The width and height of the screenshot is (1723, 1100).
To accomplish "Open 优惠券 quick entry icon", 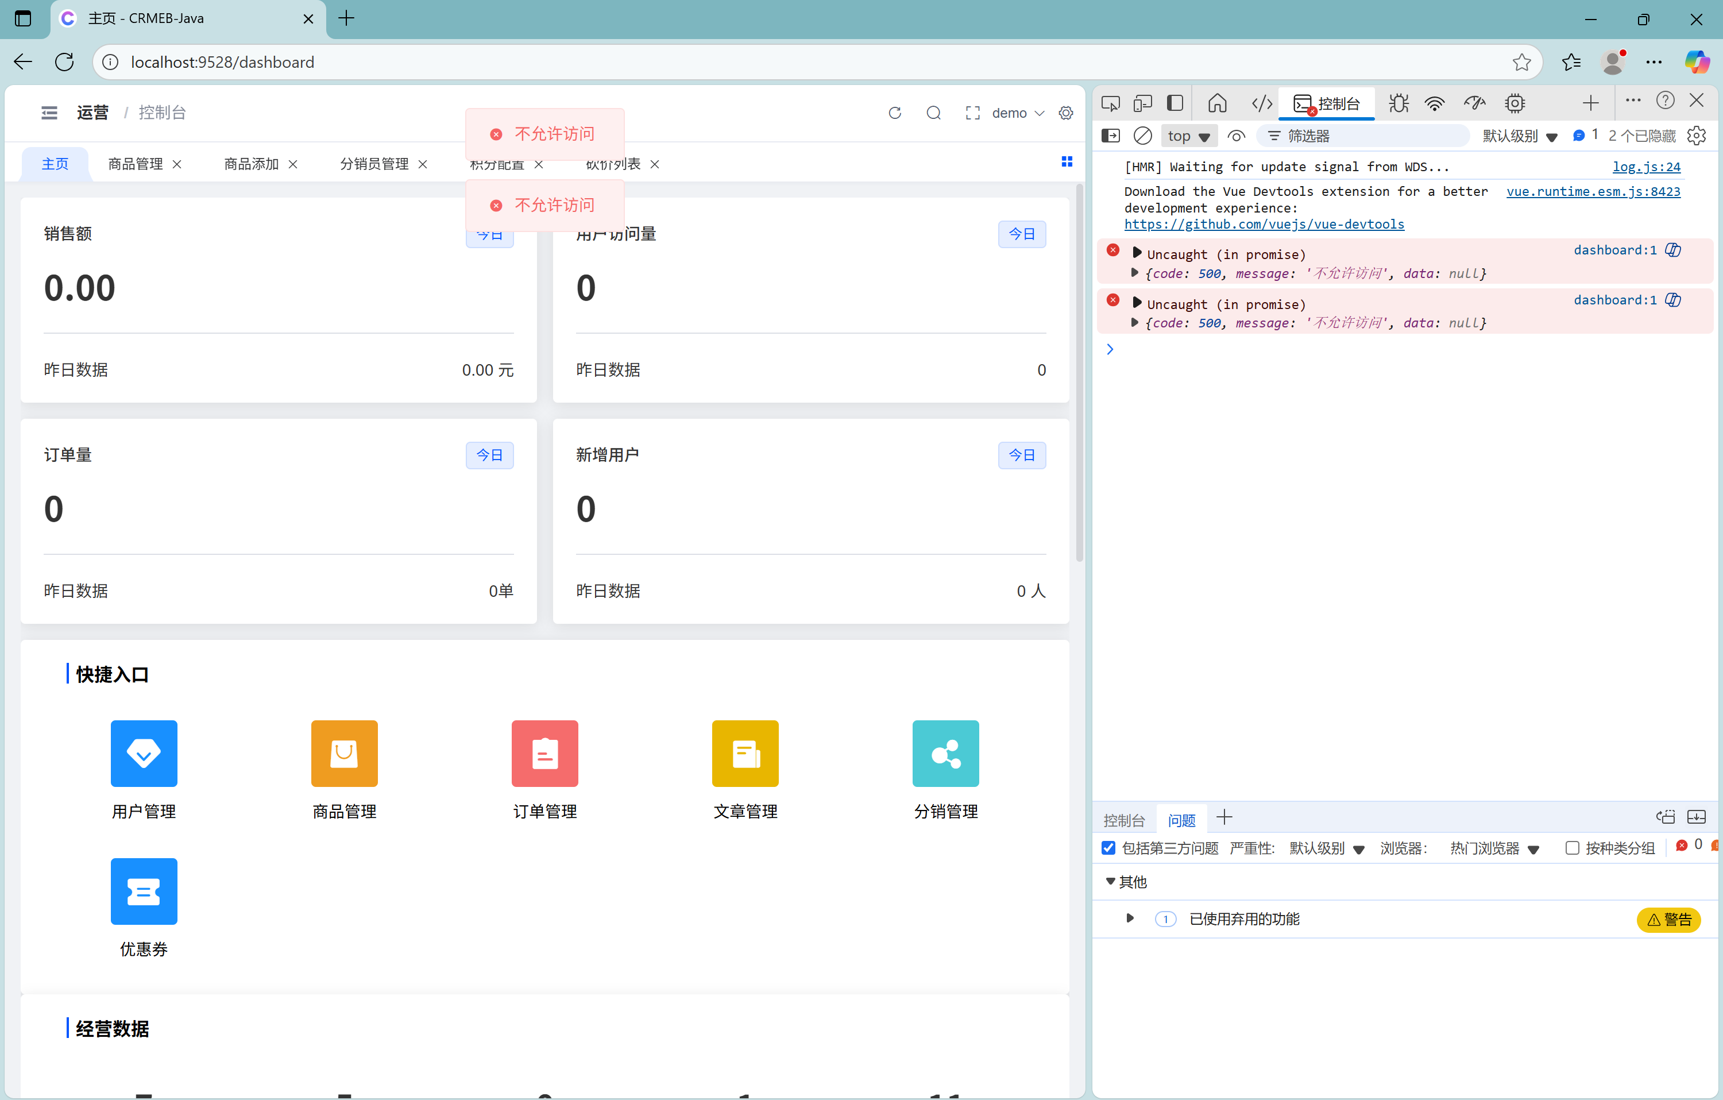I will tap(144, 891).
